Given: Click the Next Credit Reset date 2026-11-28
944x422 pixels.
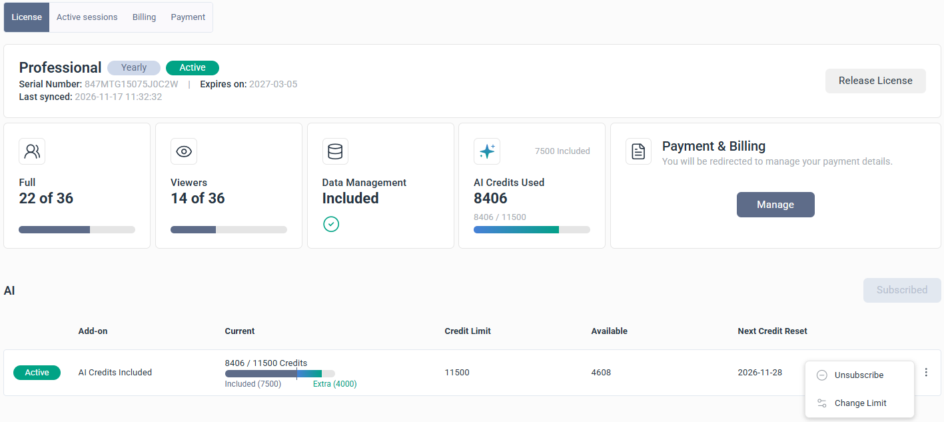Looking at the screenshot, I should [760, 373].
